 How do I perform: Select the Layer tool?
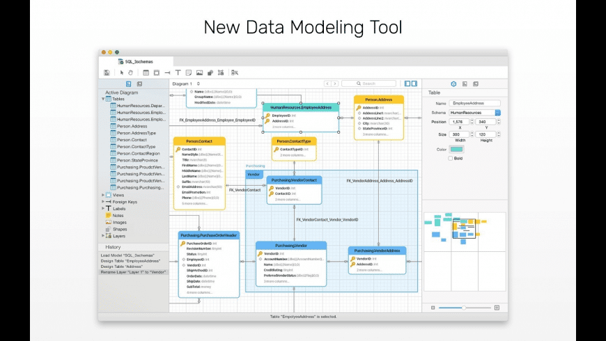tap(221, 72)
